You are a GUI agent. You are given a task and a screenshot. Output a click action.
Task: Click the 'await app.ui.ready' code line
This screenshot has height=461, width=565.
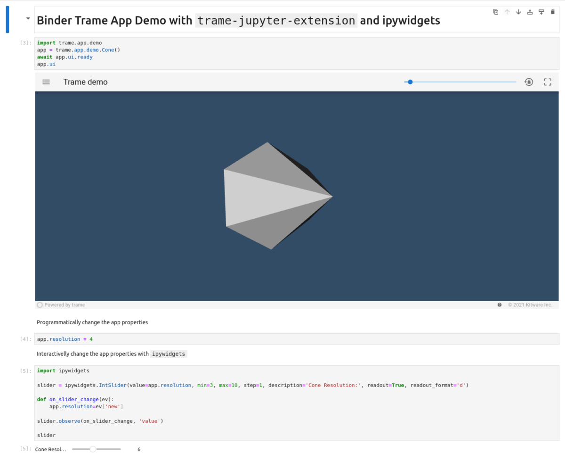[x=65, y=57]
